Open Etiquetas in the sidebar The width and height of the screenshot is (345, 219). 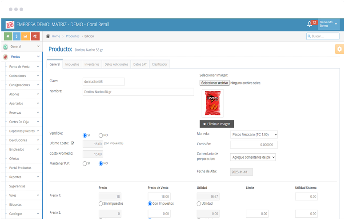click(16, 204)
